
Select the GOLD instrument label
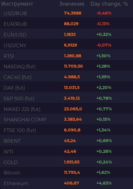point(11,162)
